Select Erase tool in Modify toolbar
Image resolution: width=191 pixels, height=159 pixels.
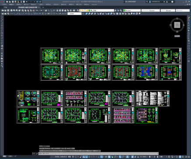[x=189, y=18]
